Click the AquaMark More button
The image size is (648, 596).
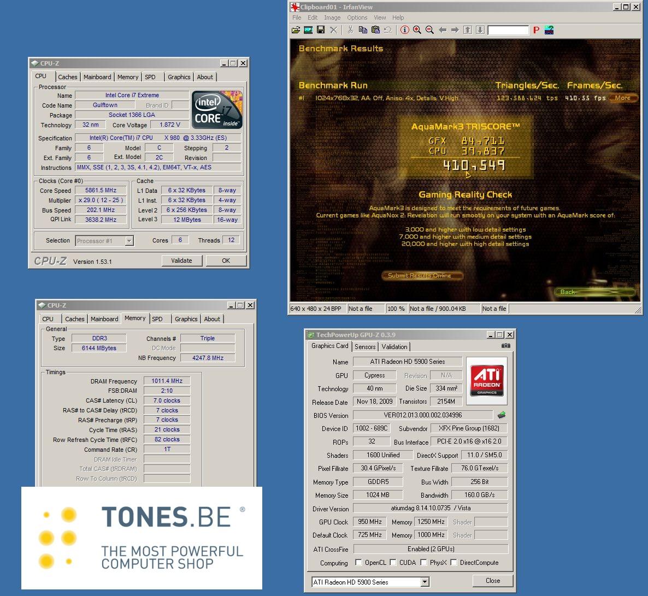click(x=622, y=98)
